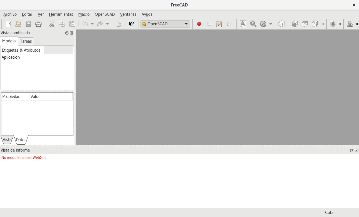This screenshot has width=359, height=217.
Task: Click the 'No module named WebGui' error text
Action: (24, 158)
